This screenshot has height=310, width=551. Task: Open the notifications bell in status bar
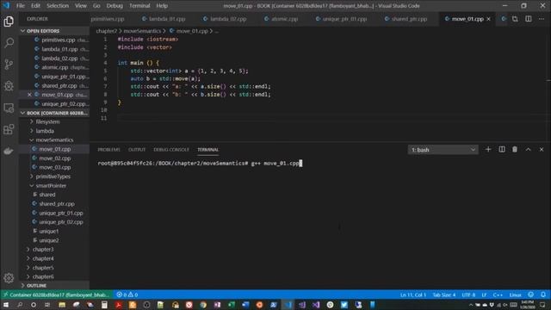[x=543, y=294]
